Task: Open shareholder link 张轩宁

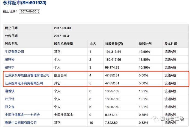Action: (x=10, y=67)
